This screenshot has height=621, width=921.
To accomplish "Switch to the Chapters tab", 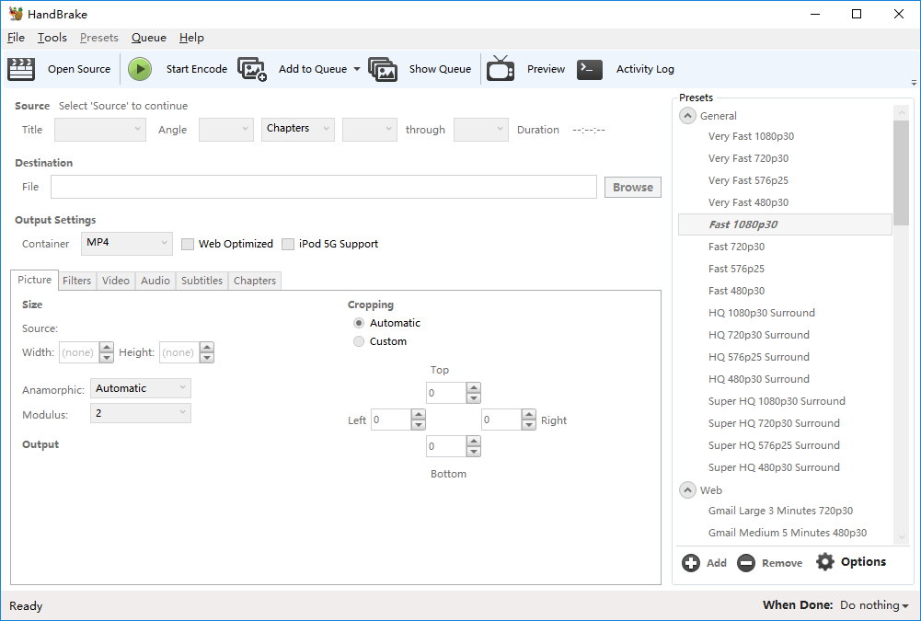I will (254, 281).
